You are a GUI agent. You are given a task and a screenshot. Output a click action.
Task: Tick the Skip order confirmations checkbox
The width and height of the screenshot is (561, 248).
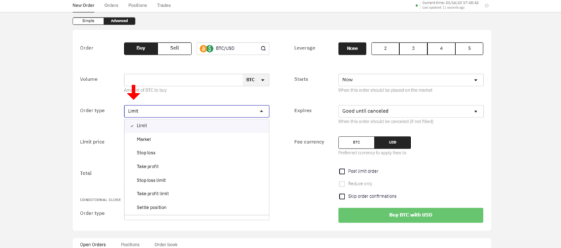pos(342,197)
